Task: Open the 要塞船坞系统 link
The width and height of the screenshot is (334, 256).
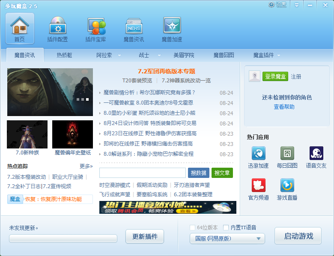Action: [x=152, y=195]
